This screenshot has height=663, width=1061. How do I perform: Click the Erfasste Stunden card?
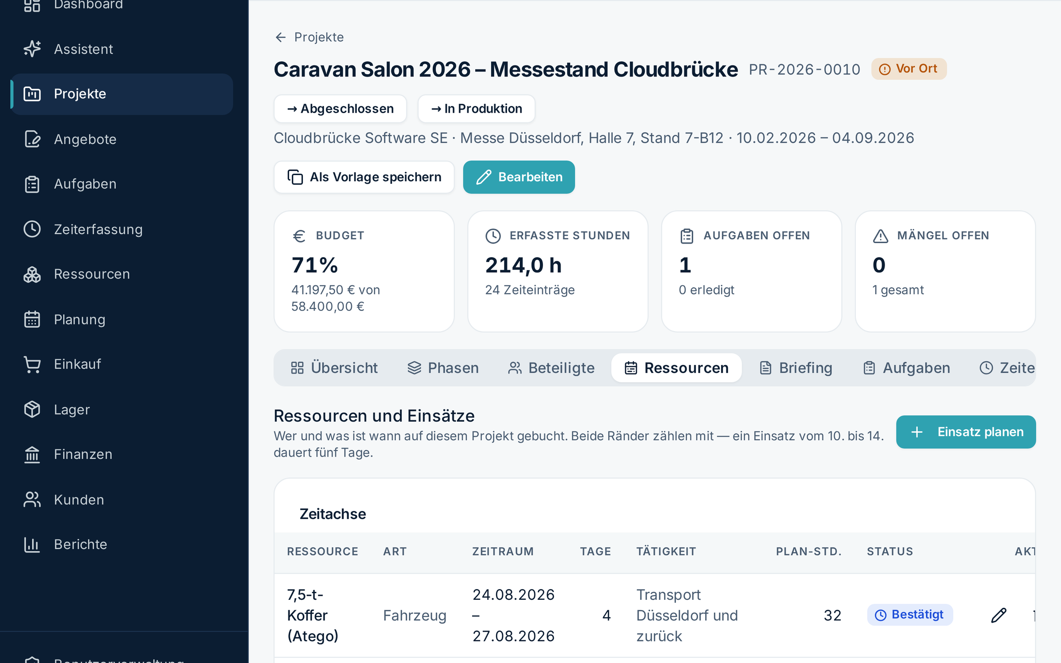click(558, 271)
